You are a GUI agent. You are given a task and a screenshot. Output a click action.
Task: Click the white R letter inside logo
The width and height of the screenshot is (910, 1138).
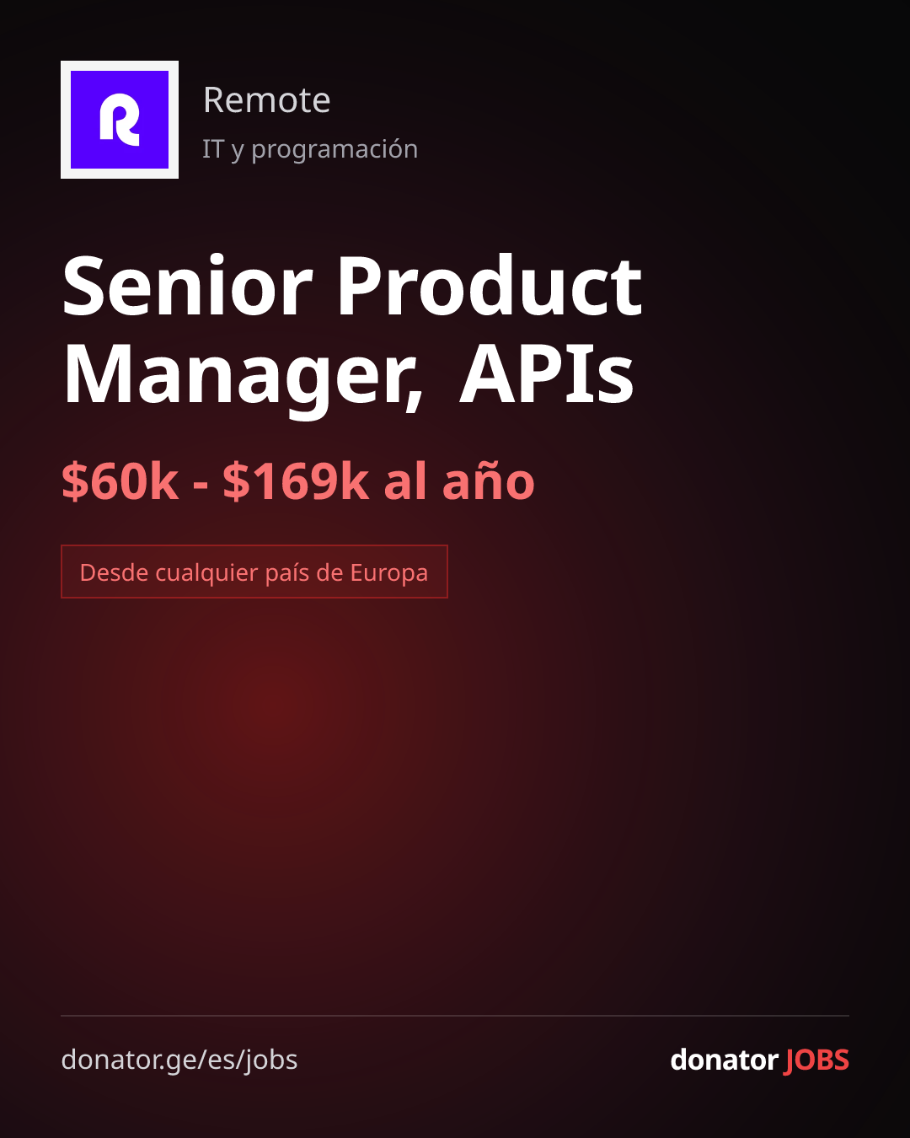(120, 121)
